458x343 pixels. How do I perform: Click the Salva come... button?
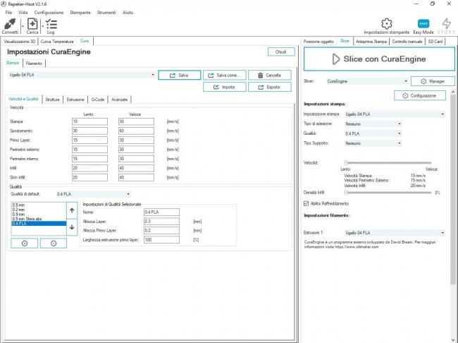point(225,75)
